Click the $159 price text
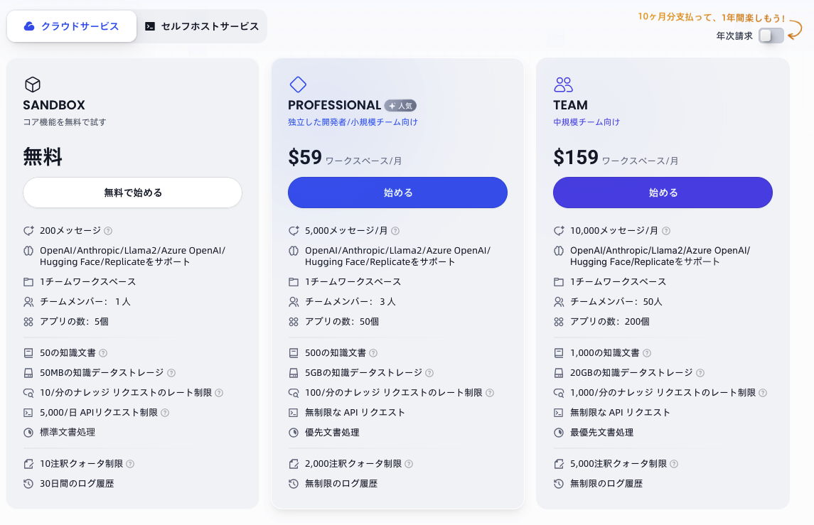This screenshot has height=525, width=814. [576, 157]
